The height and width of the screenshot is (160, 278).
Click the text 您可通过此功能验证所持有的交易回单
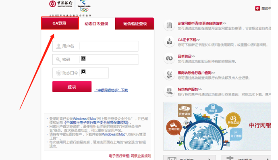[x=207, y=62]
